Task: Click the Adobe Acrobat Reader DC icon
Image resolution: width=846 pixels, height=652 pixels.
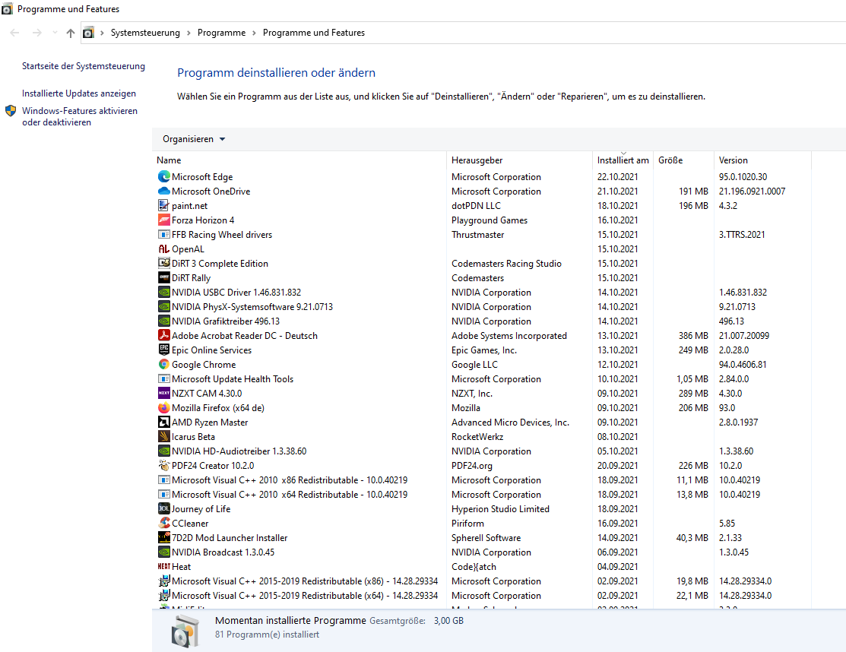Action: pos(164,335)
